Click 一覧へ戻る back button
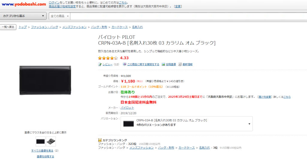This screenshot has height=161, width=307. pos(8,27)
